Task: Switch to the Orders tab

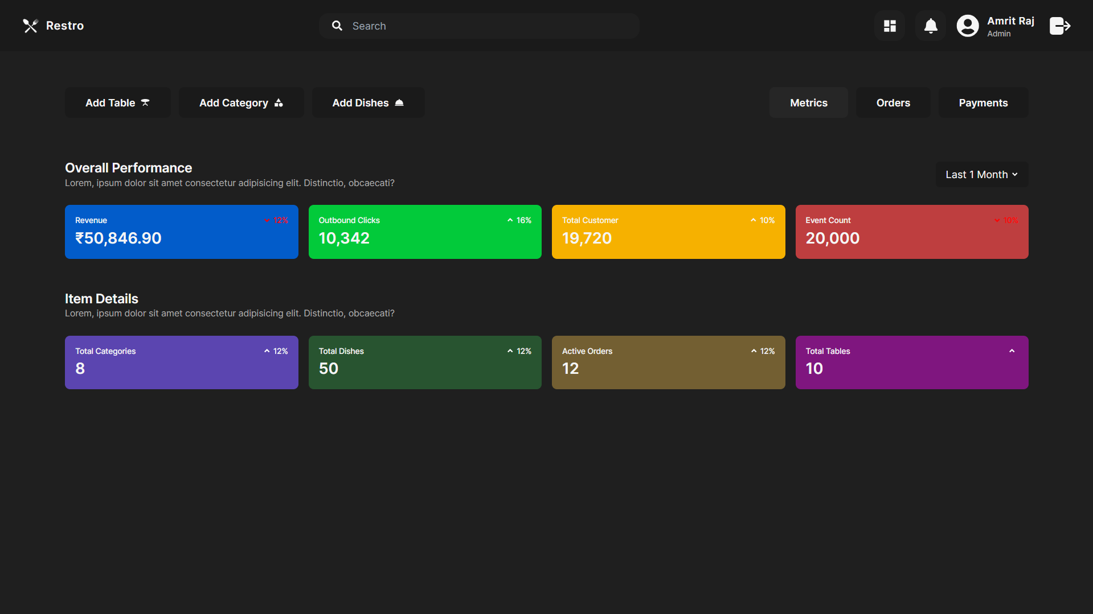Action: click(x=893, y=102)
